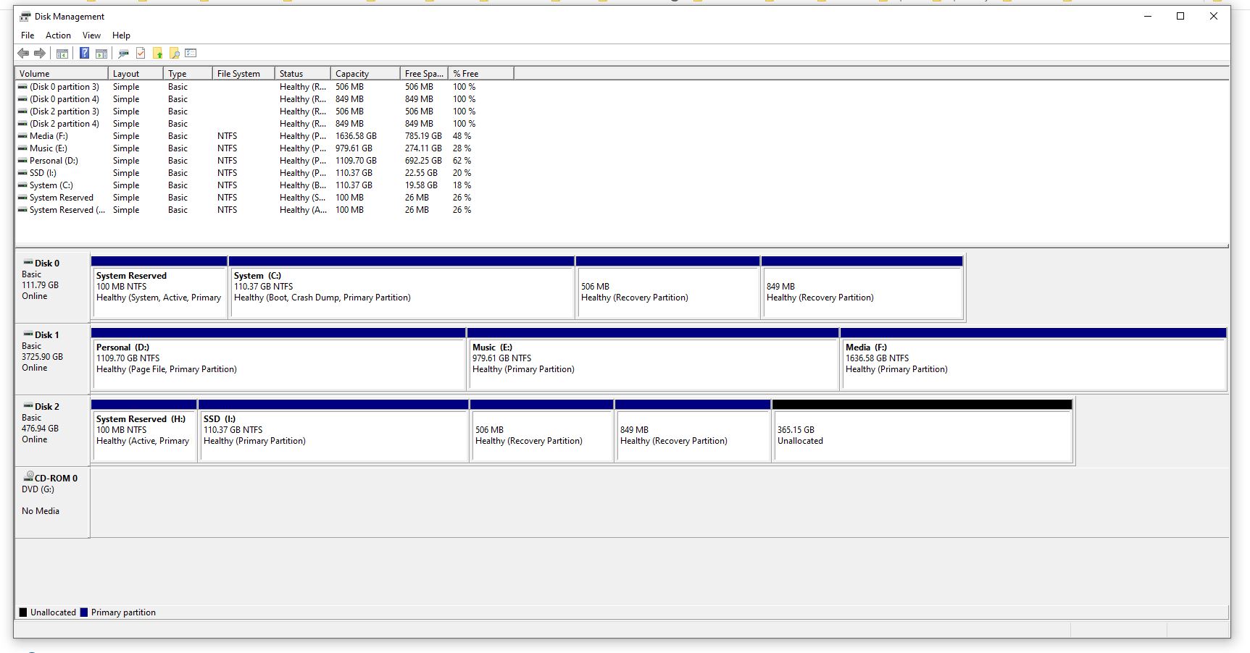This screenshot has height=653, width=1250.
Task: Click the drive icon beside System (C:) row
Action: 22,185
